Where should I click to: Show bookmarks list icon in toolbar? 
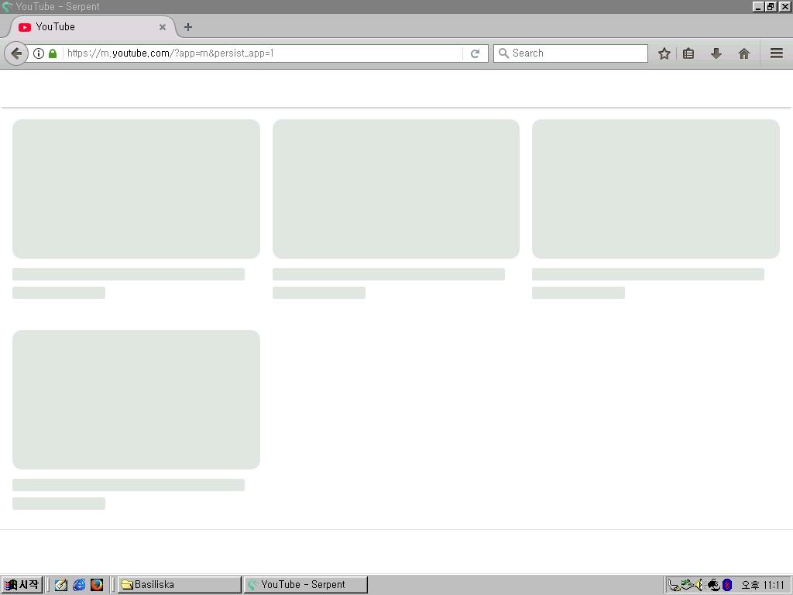point(688,53)
